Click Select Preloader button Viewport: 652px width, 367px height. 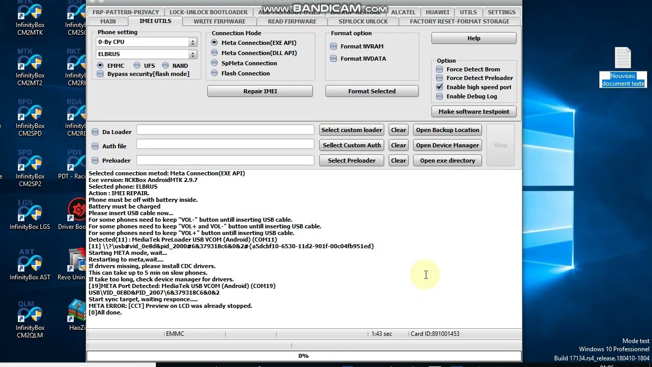(x=351, y=161)
